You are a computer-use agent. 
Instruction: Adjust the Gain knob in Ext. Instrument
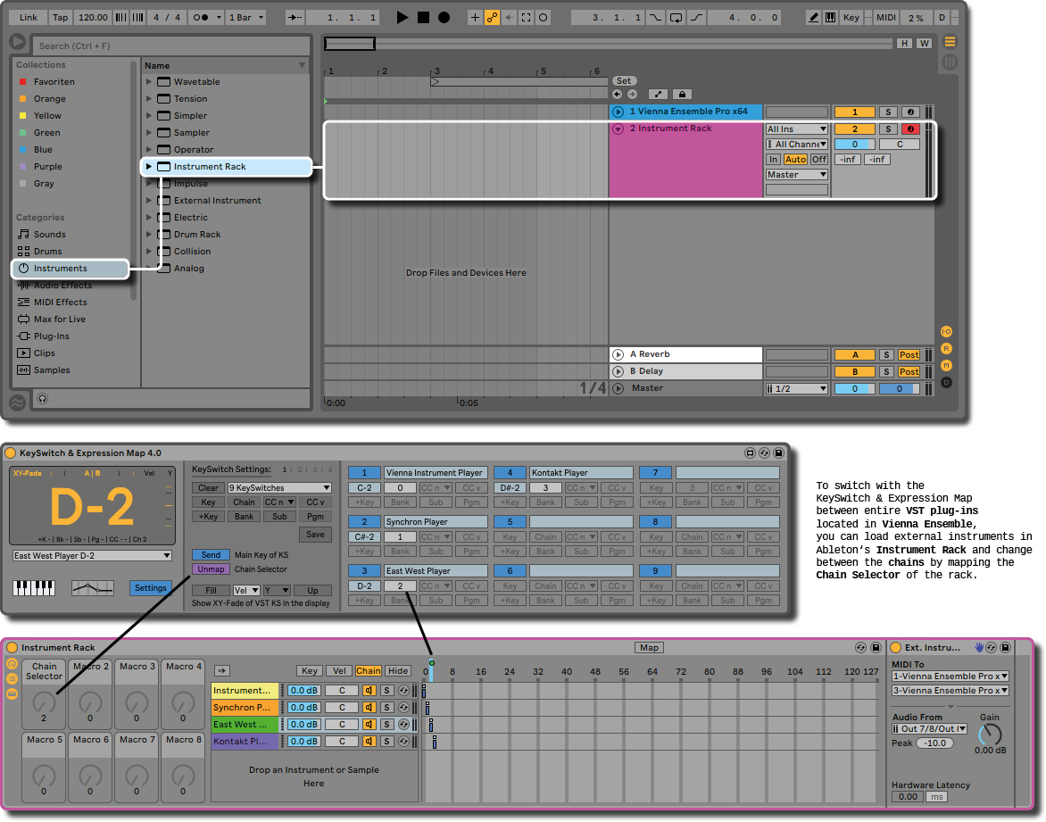(x=990, y=735)
